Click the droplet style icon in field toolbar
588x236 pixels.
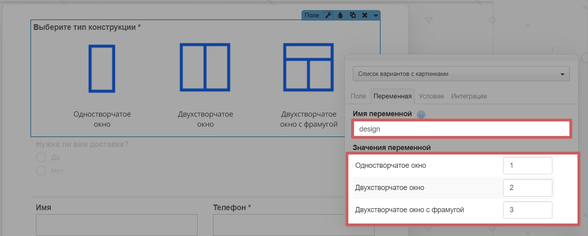click(x=340, y=15)
